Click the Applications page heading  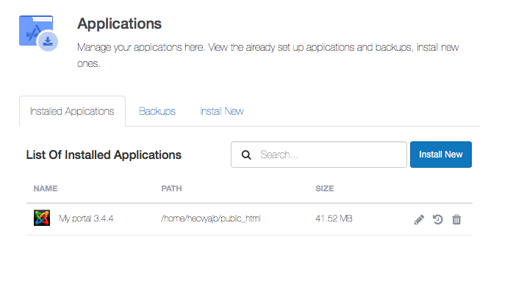(x=119, y=24)
